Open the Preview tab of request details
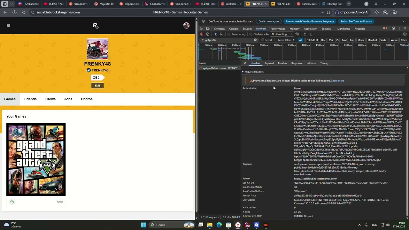The image size is (409, 230). pos(282,63)
